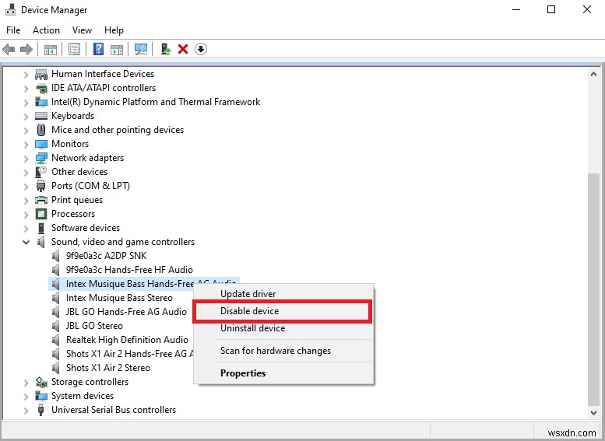
Task: Collapse Sound, video and game controllers
Action: click(x=26, y=242)
